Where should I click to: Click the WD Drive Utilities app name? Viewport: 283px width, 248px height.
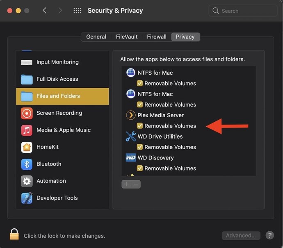click(x=160, y=137)
